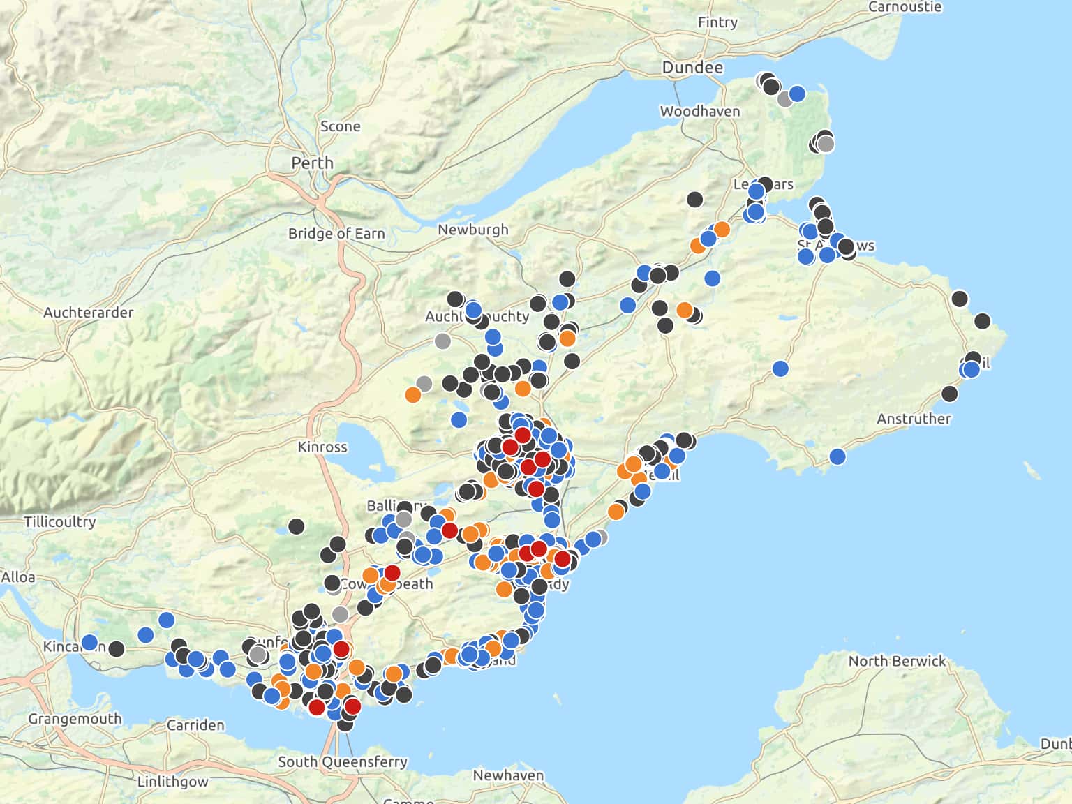Click the Dundee city label

tap(692, 68)
